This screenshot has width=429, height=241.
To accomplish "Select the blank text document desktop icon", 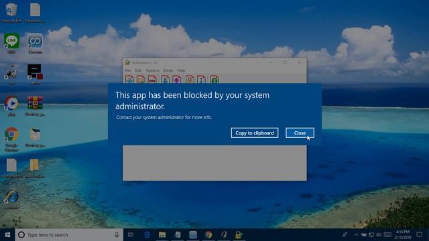I will (x=11, y=168).
